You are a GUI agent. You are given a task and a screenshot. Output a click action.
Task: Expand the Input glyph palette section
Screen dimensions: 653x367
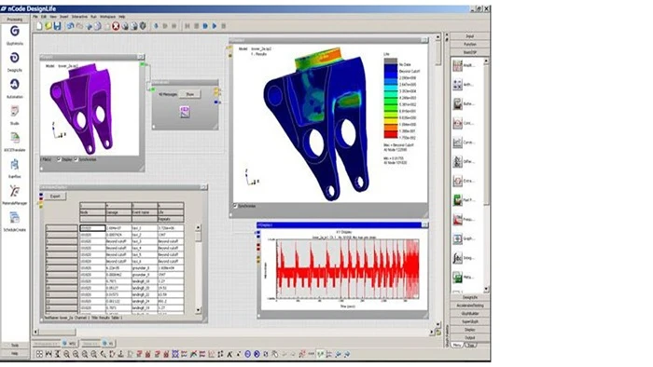[470, 36]
